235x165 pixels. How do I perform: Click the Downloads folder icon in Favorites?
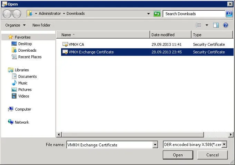(14, 50)
